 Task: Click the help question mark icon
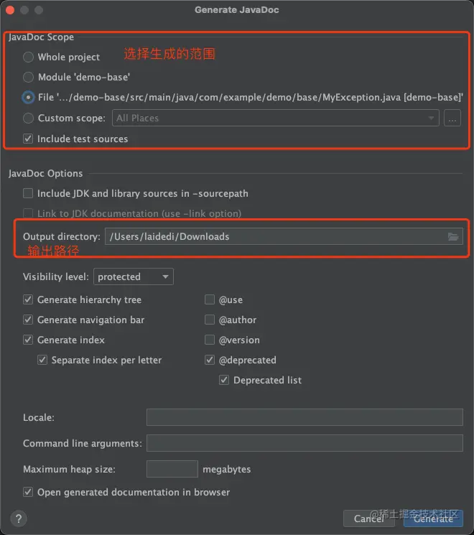point(19,518)
